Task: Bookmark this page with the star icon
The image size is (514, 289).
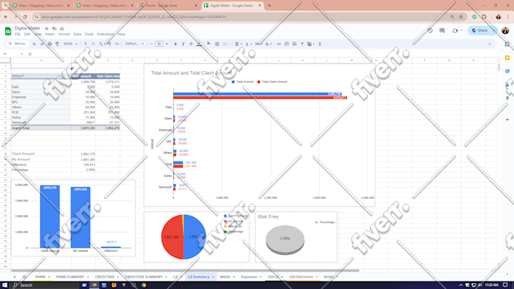Action: (461, 17)
